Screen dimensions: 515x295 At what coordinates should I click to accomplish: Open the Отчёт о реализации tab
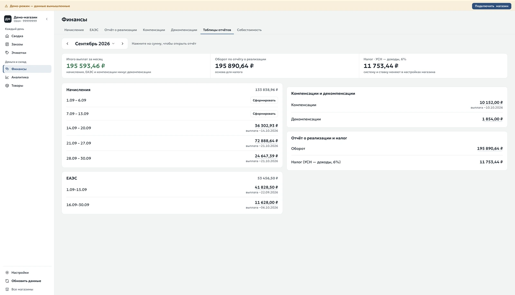[x=121, y=30]
